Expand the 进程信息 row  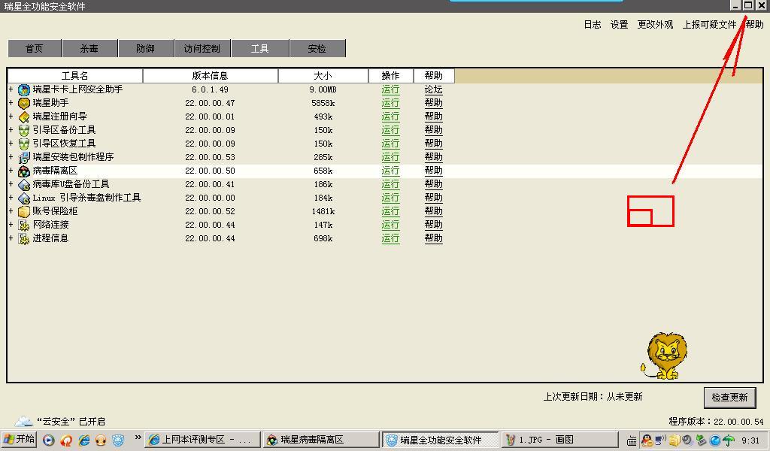(11, 238)
